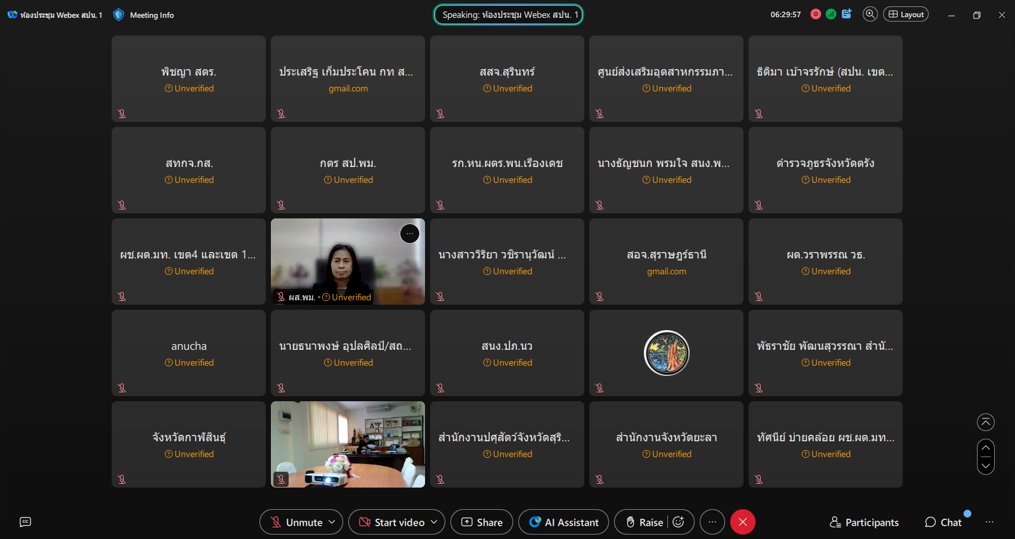The height and width of the screenshot is (539, 1015).
Task: Select the meeting room video thumbnail with projector
Action: coord(348,444)
